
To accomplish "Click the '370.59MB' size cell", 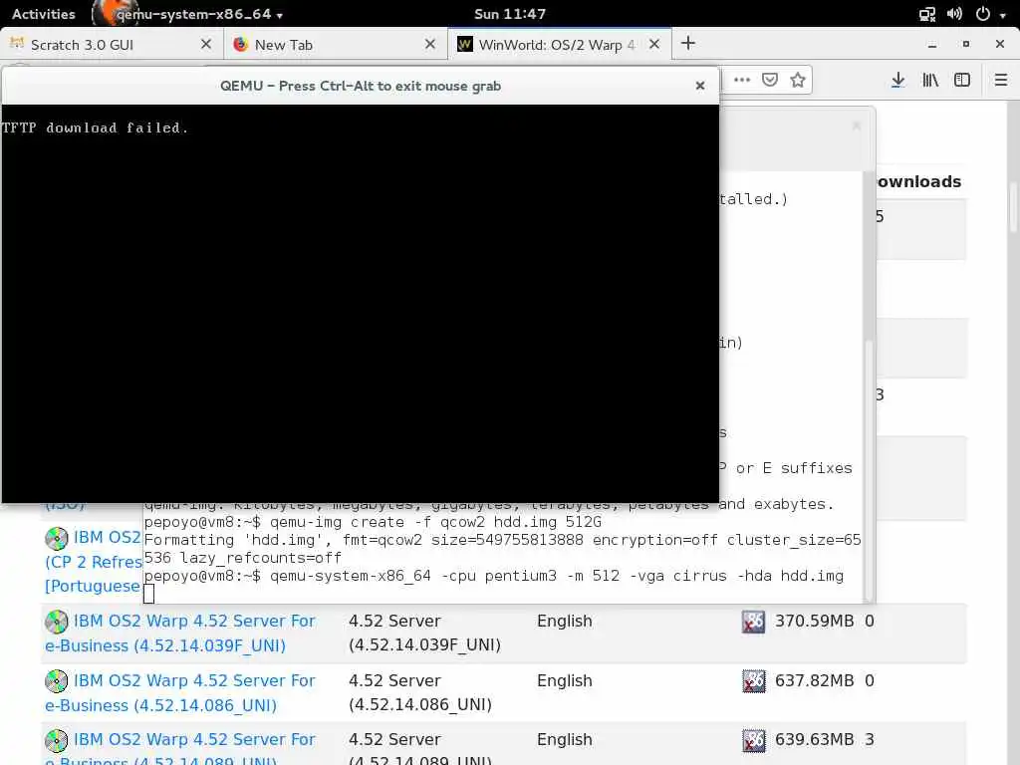I will point(814,622).
